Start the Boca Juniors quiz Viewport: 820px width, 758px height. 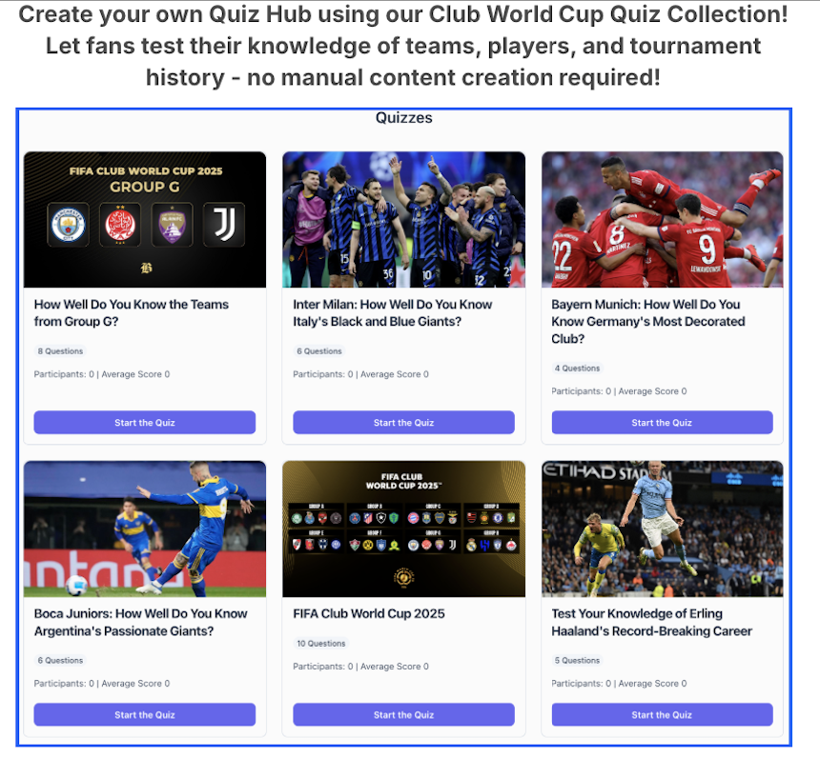[145, 714]
